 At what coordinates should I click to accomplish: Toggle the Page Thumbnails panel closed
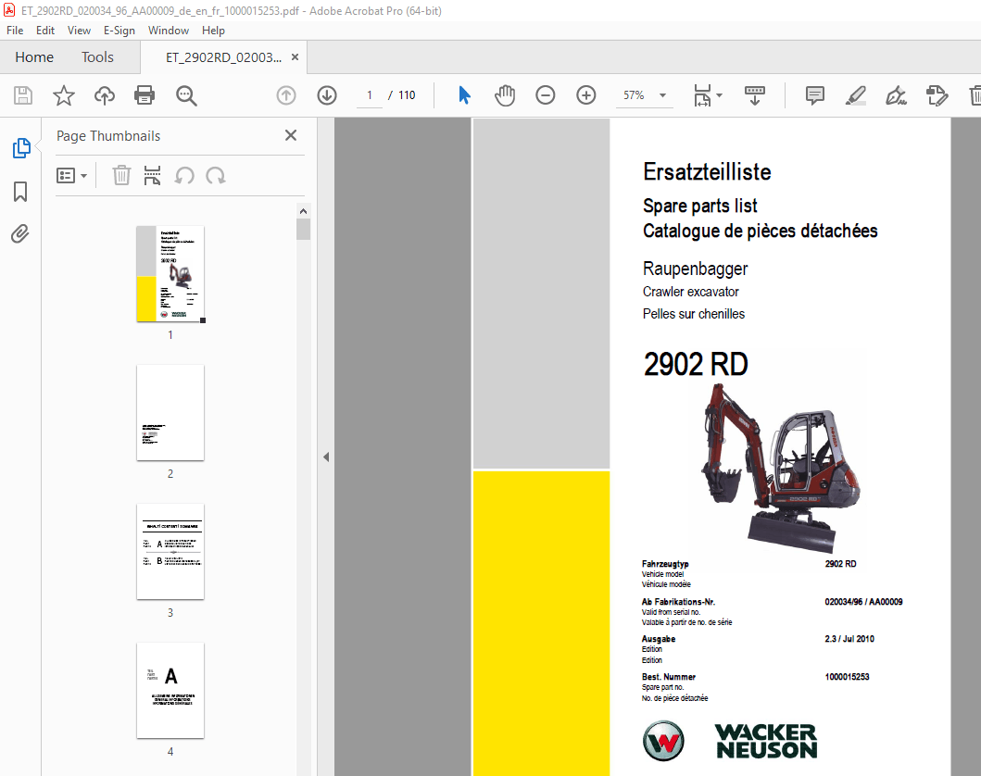[290, 135]
